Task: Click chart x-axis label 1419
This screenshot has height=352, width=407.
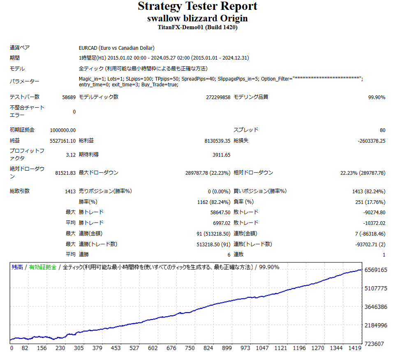Action: [x=354, y=348]
